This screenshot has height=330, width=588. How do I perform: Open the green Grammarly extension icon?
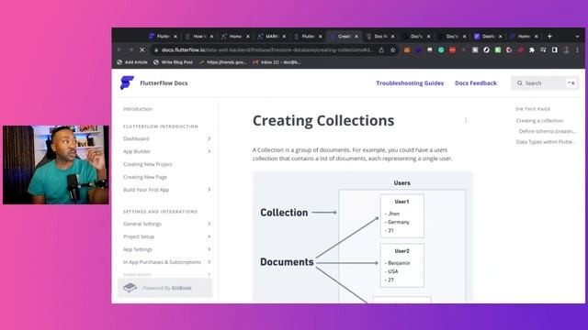pyautogui.click(x=441, y=49)
